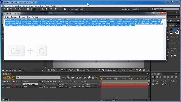Expand layer 1 properties triangle

12,84
